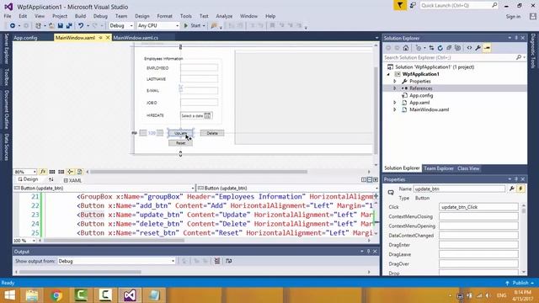Click the Navigate Backward toolbar icon
Viewport: 539px width, 303px height.
tap(13, 26)
